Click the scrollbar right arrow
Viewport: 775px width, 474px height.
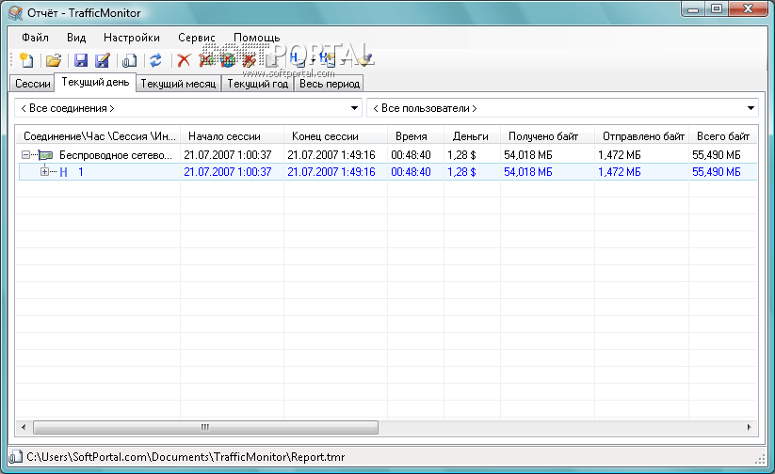(x=749, y=427)
